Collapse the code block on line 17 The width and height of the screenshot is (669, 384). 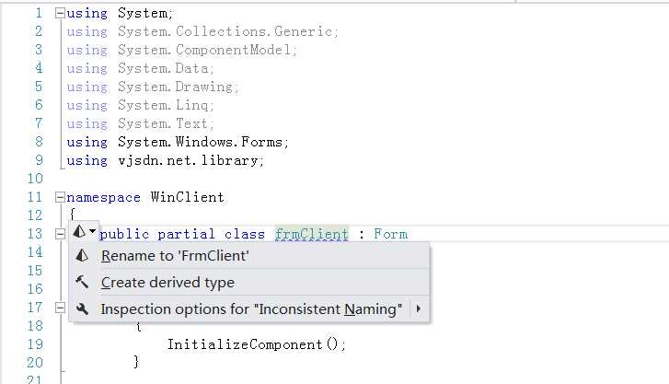60,308
